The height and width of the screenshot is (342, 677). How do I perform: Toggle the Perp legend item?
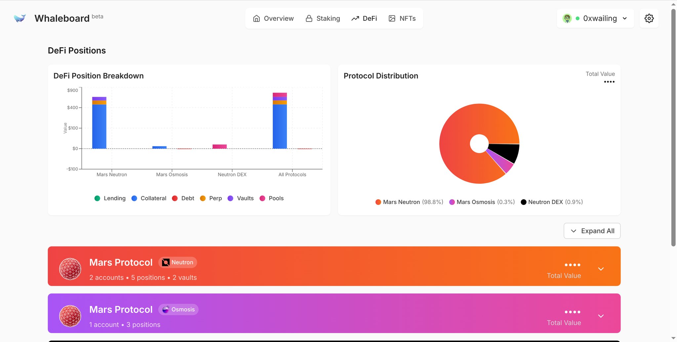(211, 198)
